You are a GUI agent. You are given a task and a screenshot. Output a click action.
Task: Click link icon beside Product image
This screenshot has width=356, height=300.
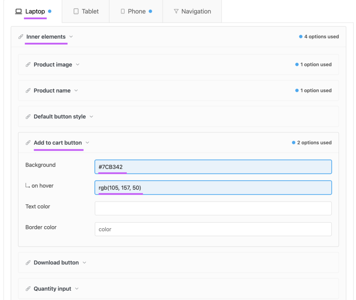point(28,65)
